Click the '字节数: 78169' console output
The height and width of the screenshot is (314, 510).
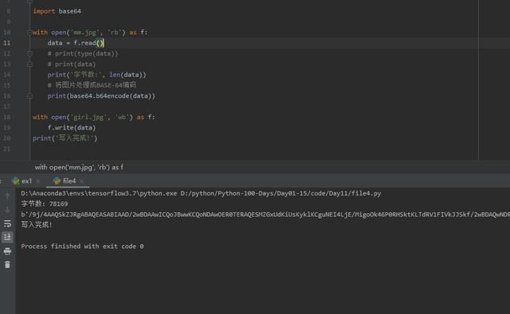click(45, 204)
